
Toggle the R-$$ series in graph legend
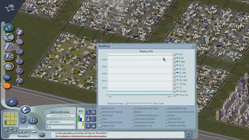click(174, 58)
